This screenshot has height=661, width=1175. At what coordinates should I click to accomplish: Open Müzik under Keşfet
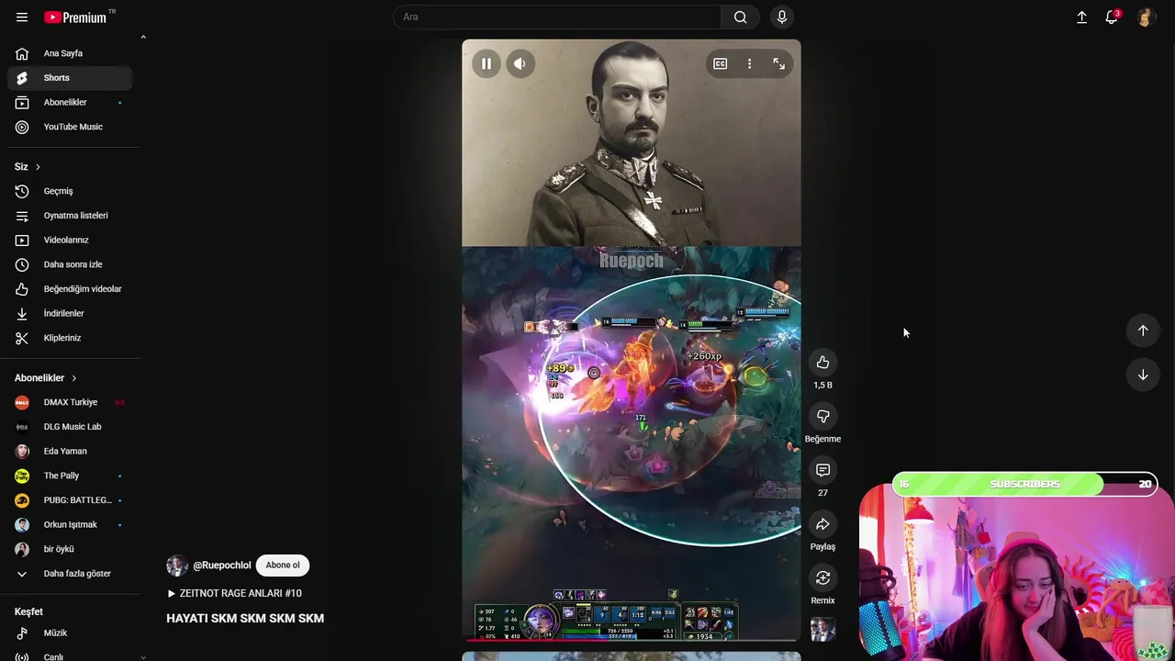pyautogui.click(x=70, y=633)
